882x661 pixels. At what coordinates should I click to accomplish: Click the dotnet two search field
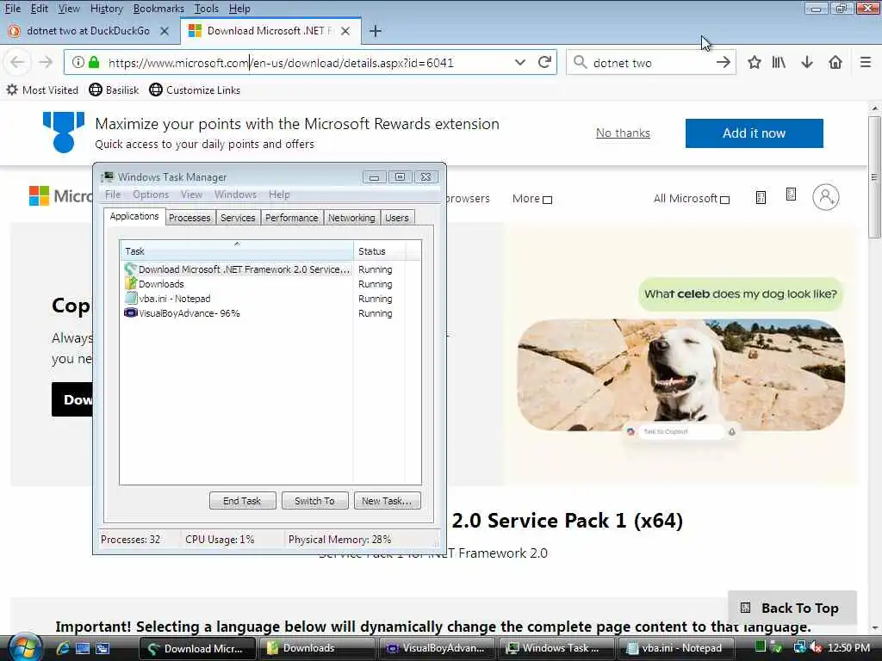[x=651, y=62]
